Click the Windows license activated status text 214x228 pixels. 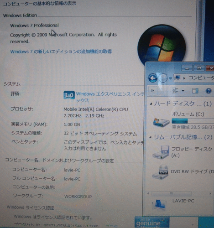tap(53, 218)
